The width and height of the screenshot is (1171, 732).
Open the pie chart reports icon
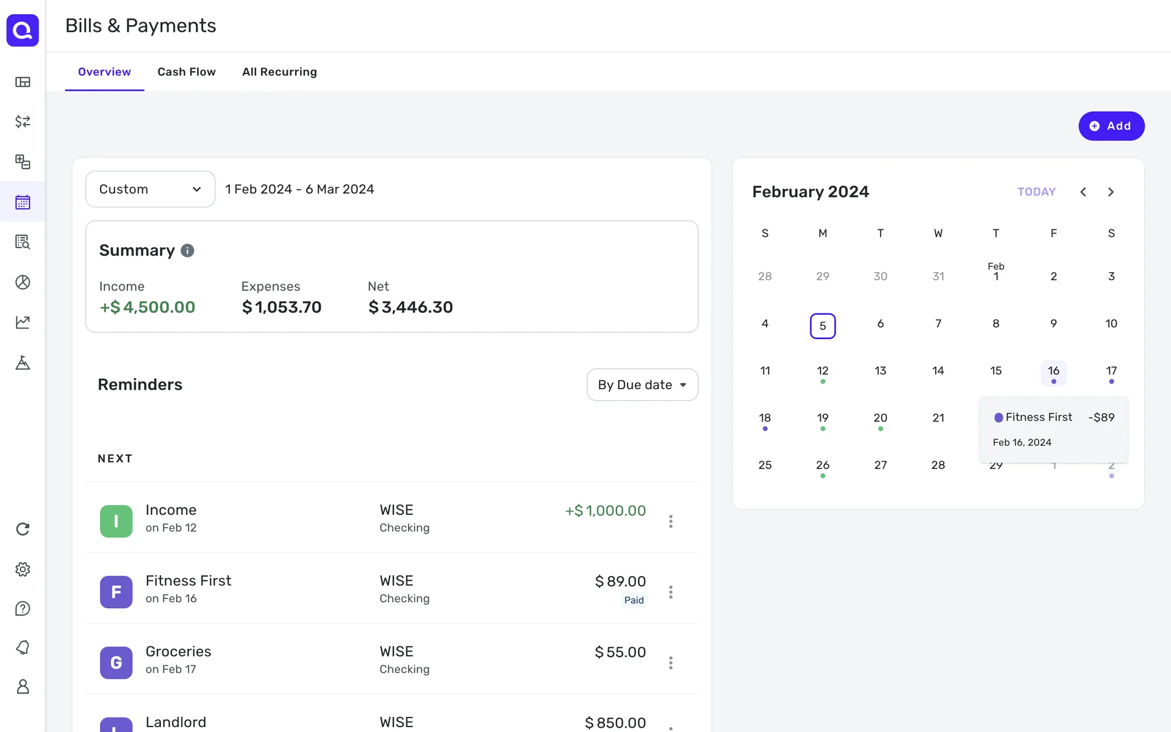tap(23, 282)
